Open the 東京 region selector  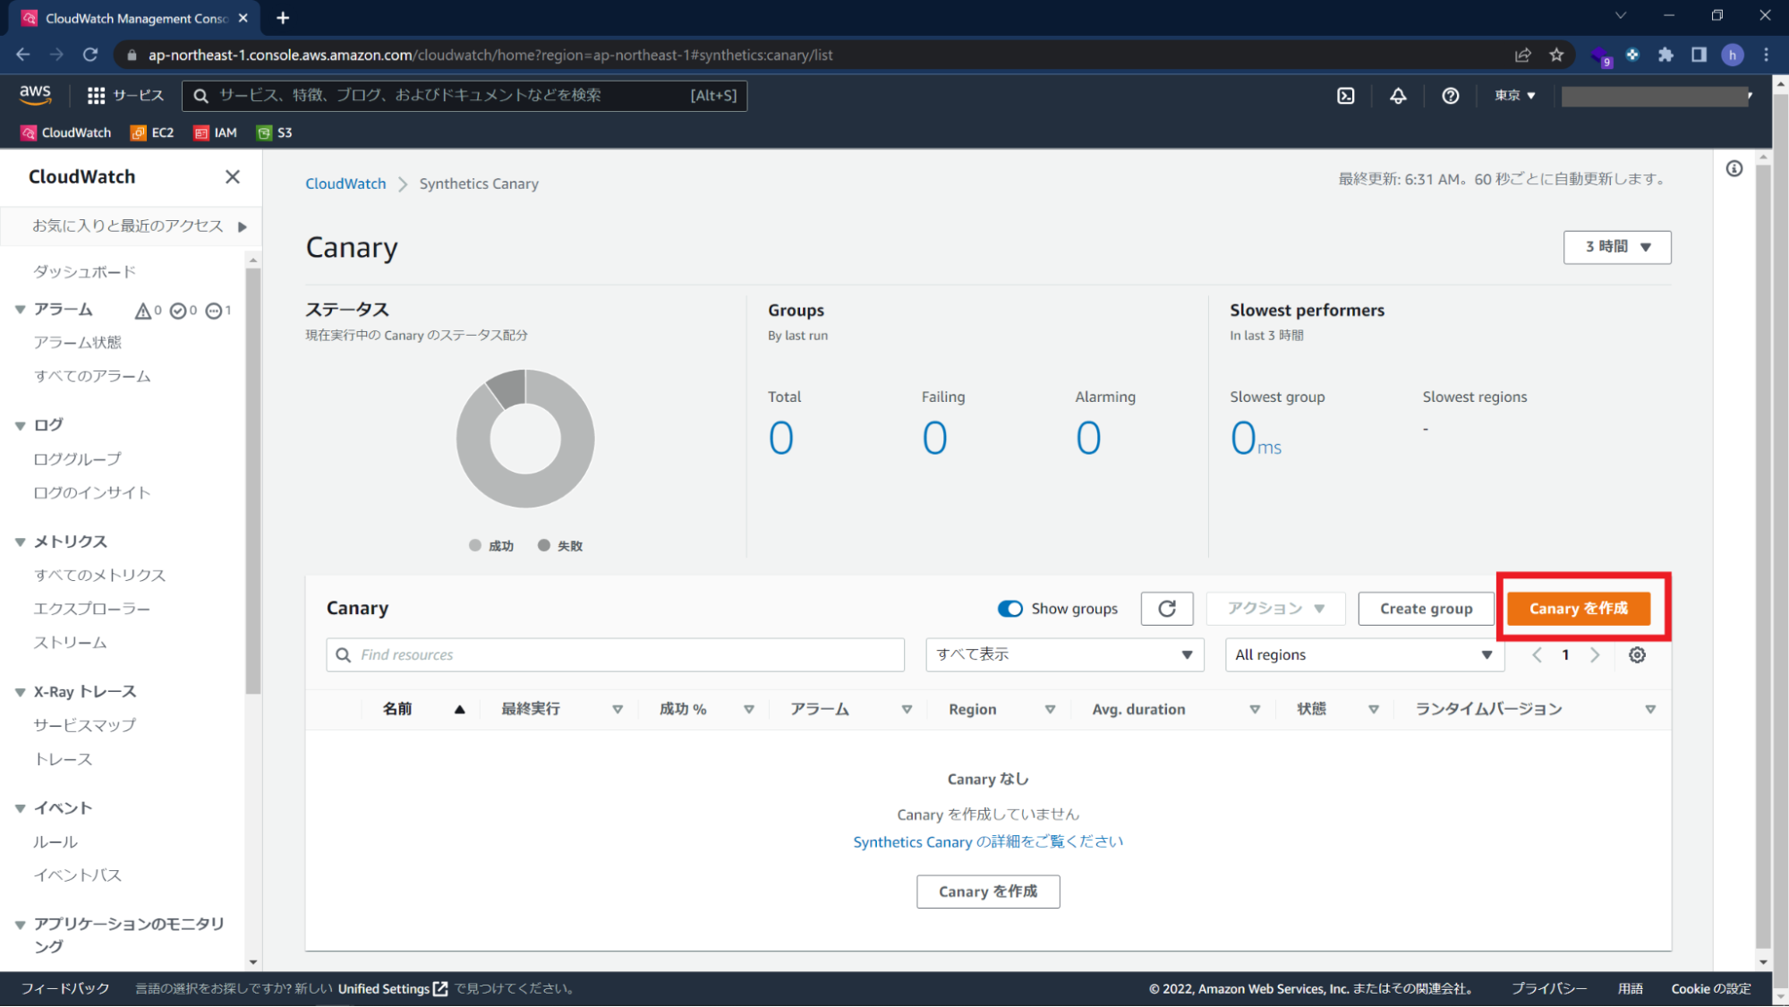tap(1514, 96)
